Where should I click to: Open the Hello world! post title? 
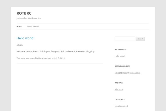pyautogui.click(x=25, y=38)
